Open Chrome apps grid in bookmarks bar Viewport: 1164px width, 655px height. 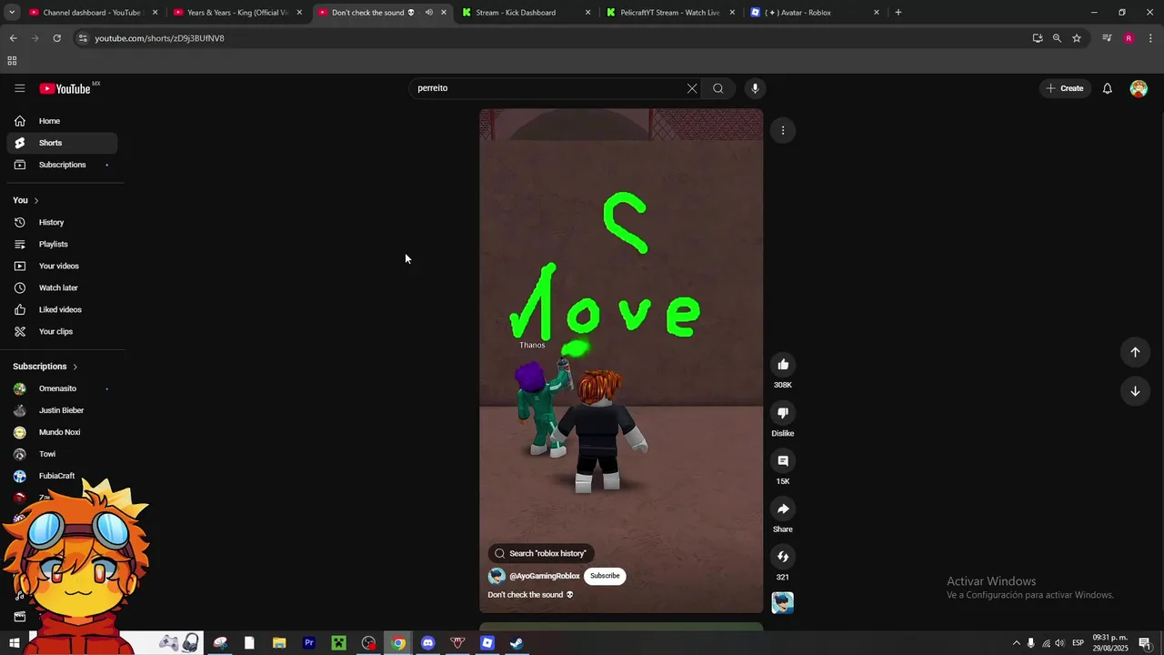(12, 61)
